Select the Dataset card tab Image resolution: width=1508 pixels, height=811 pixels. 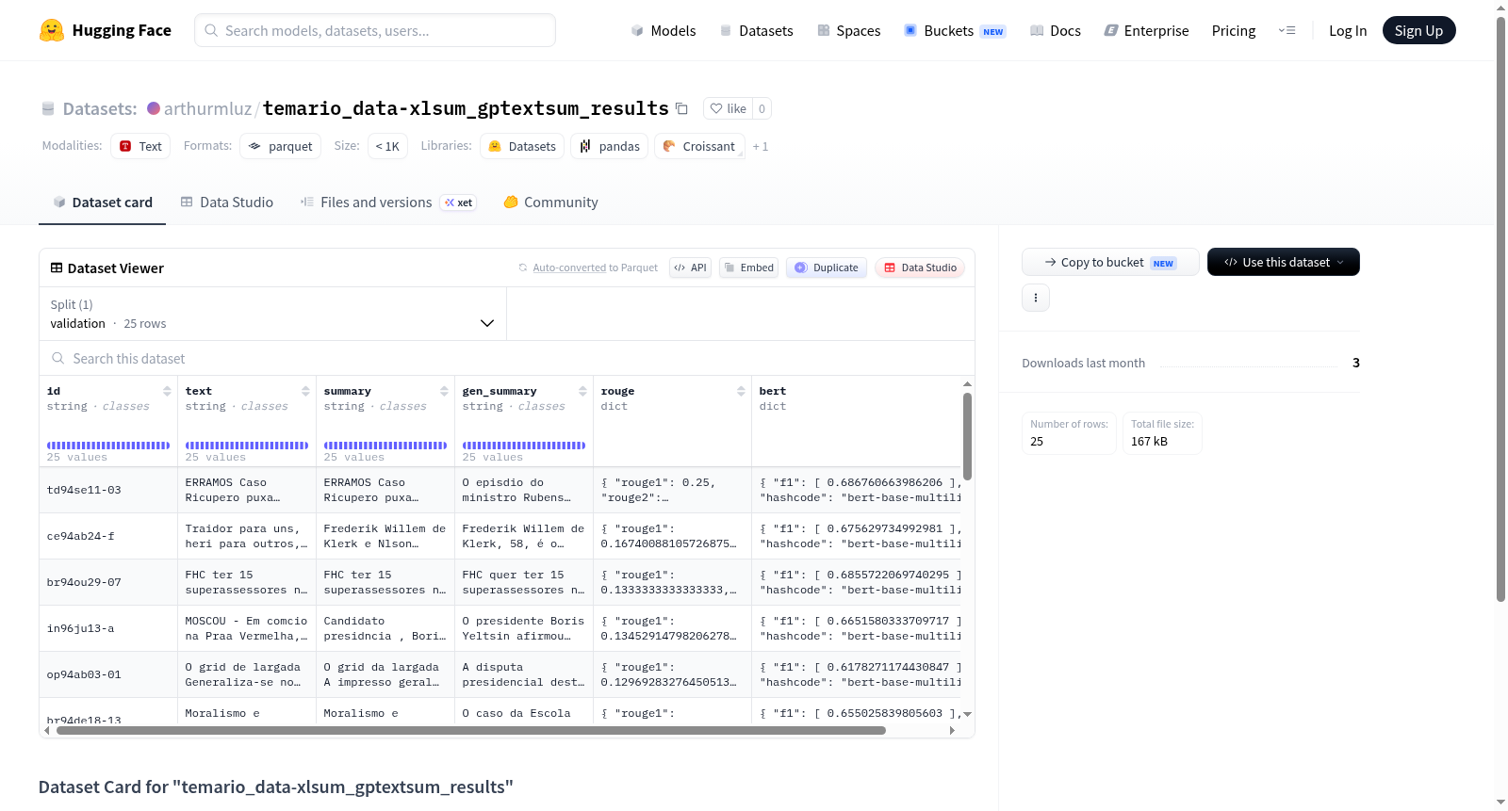click(x=102, y=203)
